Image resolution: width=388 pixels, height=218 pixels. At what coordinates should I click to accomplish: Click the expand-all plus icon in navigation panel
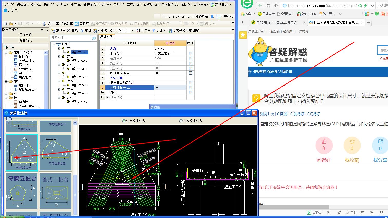click(6, 47)
